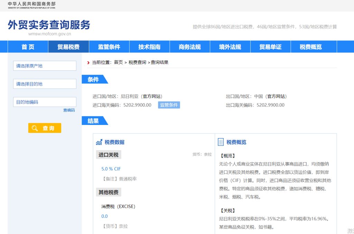Click the 其他税费 section label

[109, 192]
